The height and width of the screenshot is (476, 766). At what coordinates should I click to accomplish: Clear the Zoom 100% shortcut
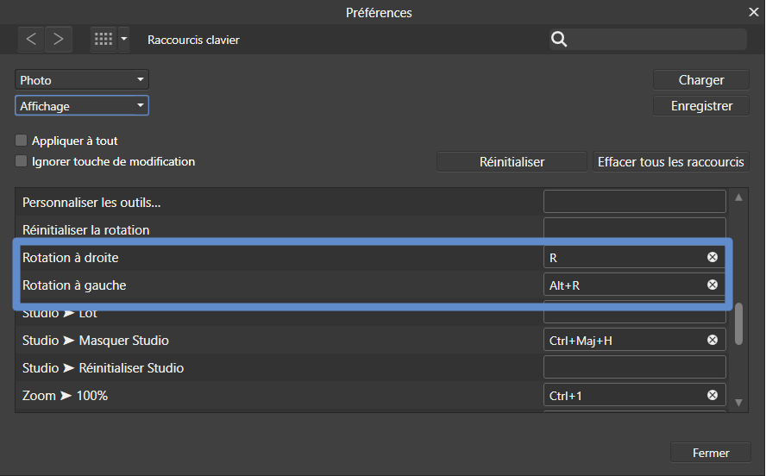(x=713, y=396)
